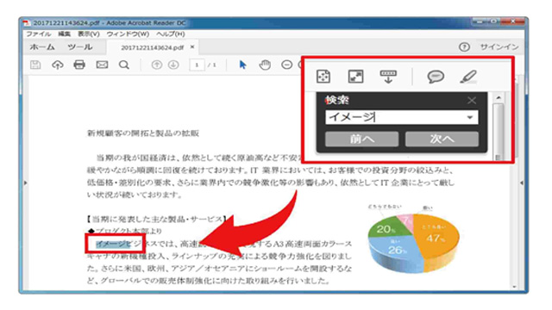The width and height of the screenshot is (552, 310).
Task: Click the up arrow of enlarged scrollbar
Action: click(x=499, y=98)
